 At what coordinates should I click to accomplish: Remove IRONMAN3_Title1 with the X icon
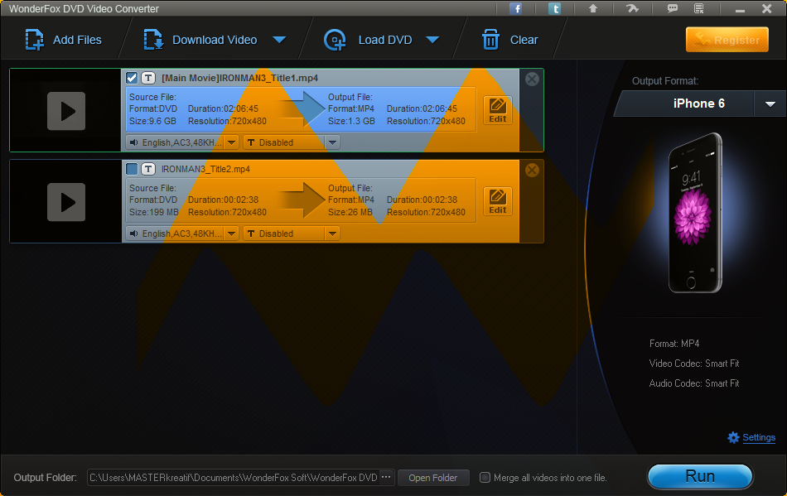pos(532,79)
